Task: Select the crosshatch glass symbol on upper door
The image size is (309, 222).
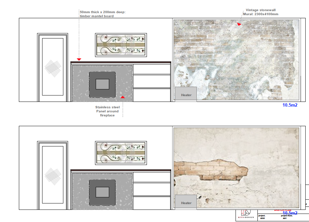Action: coord(52,68)
